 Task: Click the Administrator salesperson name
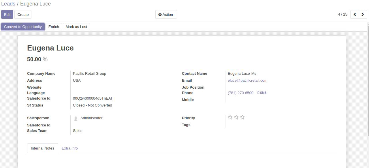(91, 118)
